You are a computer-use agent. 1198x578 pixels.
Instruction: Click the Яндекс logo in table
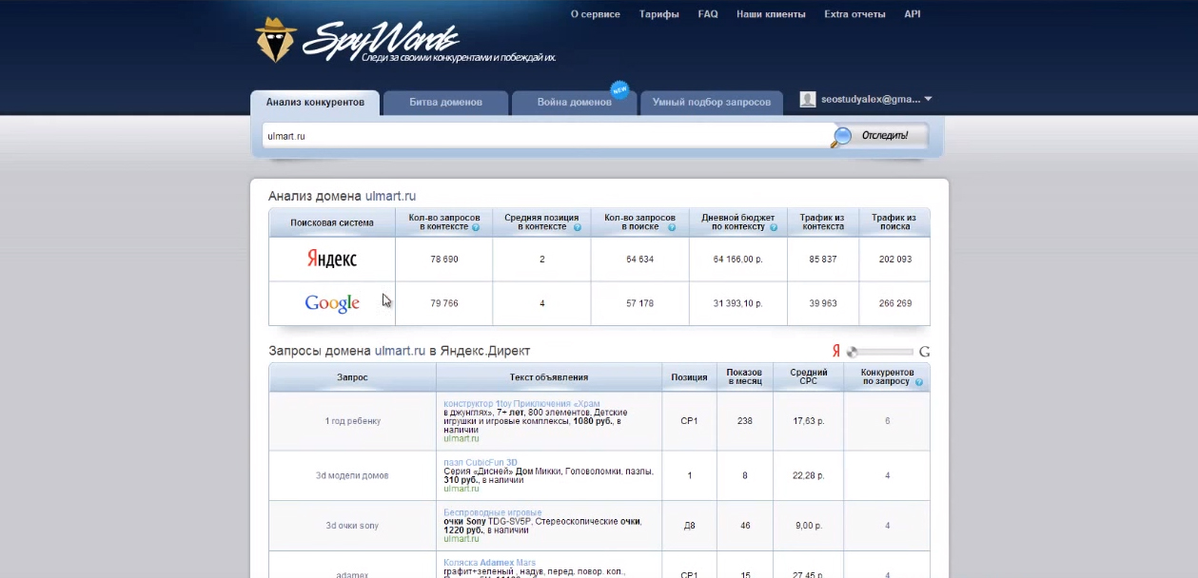[x=331, y=260]
